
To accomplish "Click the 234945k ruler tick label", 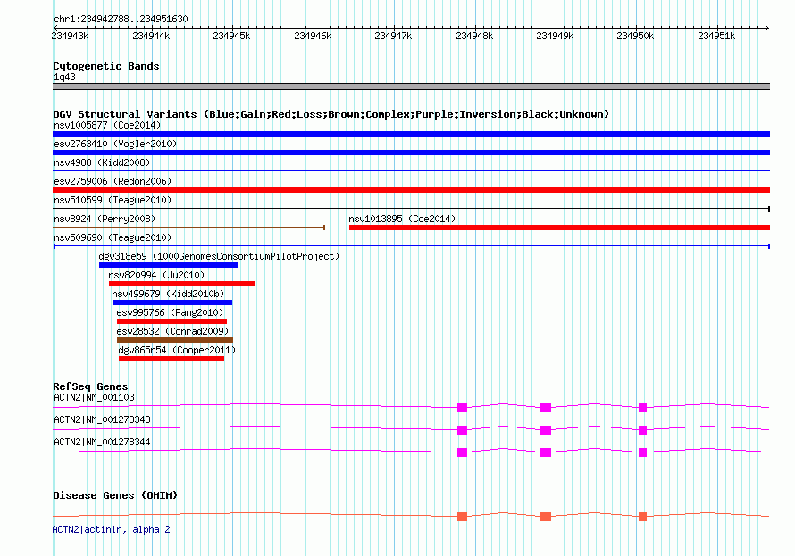I will click(x=231, y=36).
